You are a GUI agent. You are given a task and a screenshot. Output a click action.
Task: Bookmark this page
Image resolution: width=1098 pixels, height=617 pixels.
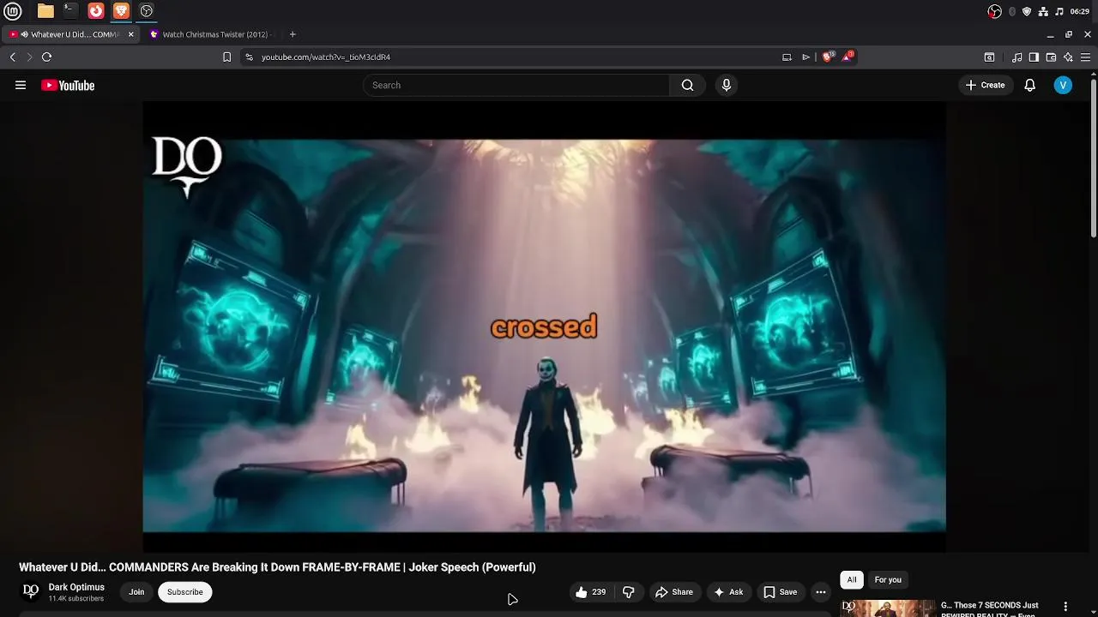(226, 57)
